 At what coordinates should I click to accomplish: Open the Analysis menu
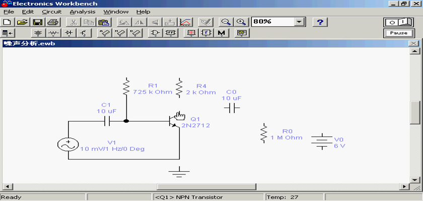point(83,12)
